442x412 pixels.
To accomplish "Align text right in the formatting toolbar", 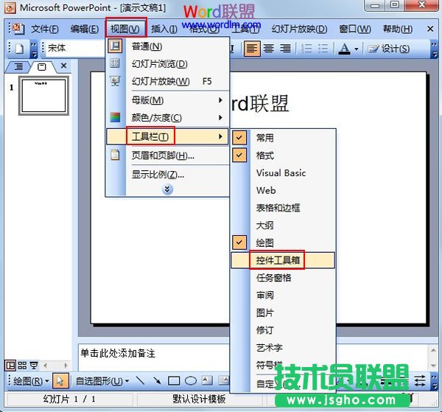I will (x=285, y=49).
